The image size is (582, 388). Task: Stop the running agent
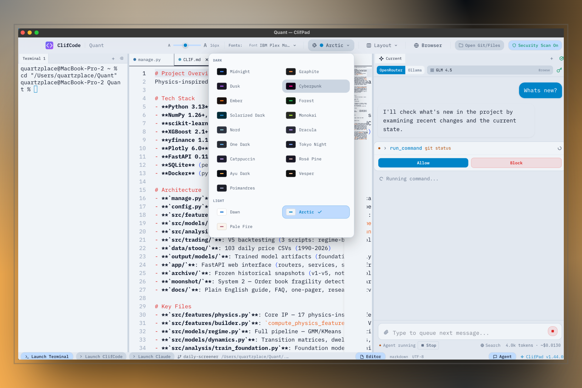point(428,345)
